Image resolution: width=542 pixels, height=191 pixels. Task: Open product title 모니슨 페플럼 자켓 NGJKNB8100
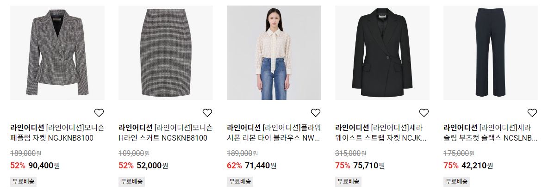click(x=57, y=133)
